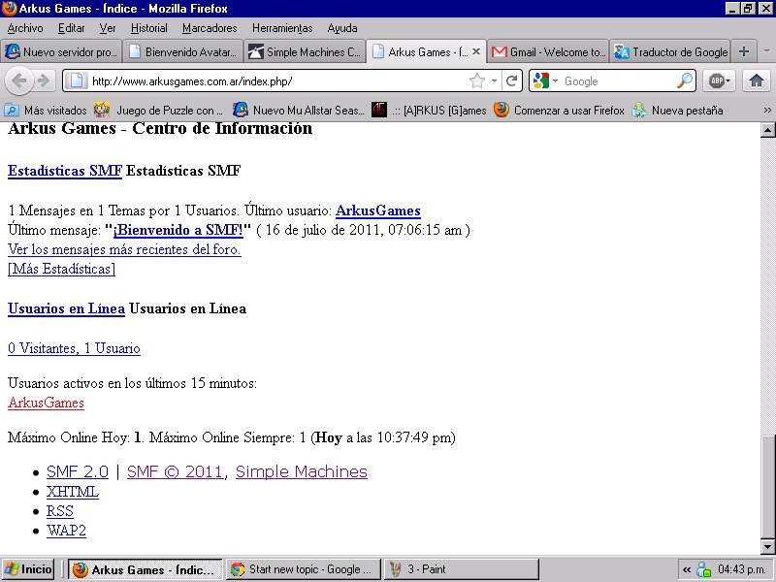The image size is (776, 582).
Task: Open the RSS feed link
Action: click(60, 511)
